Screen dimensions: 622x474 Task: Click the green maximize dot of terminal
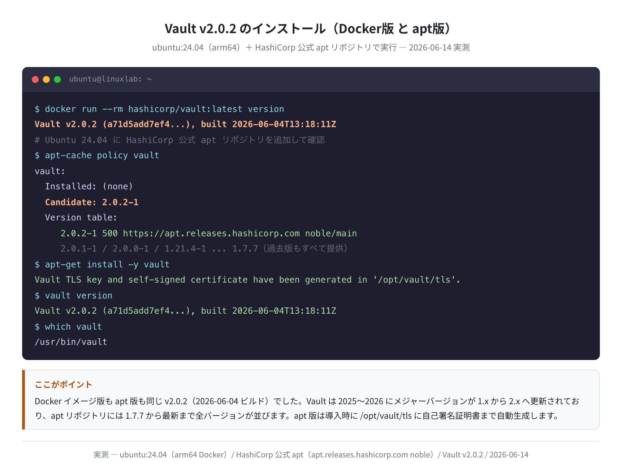tap(57, 79)
